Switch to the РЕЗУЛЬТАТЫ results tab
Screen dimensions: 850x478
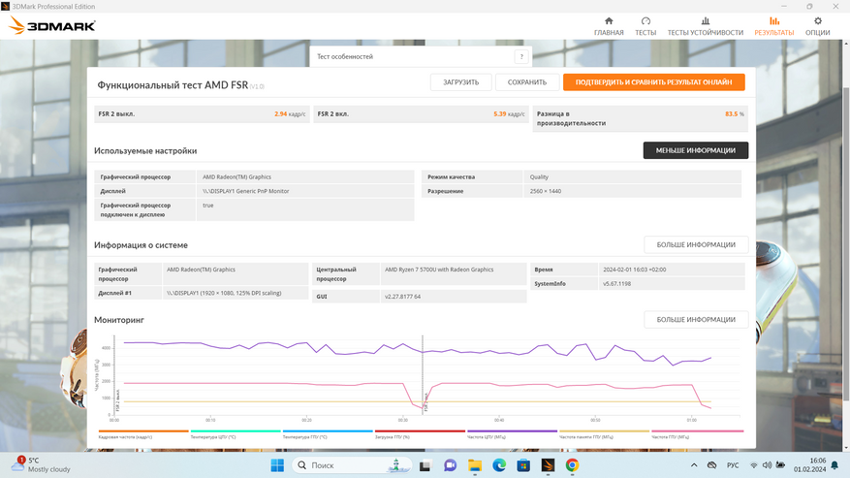coord(773,26)
